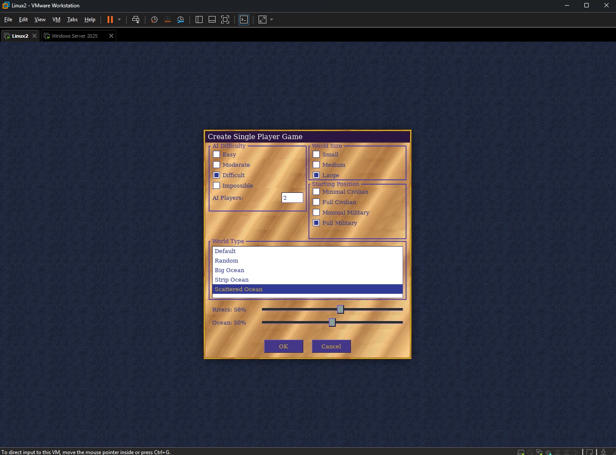Confirm game settings with the OK button

point(284,346)
